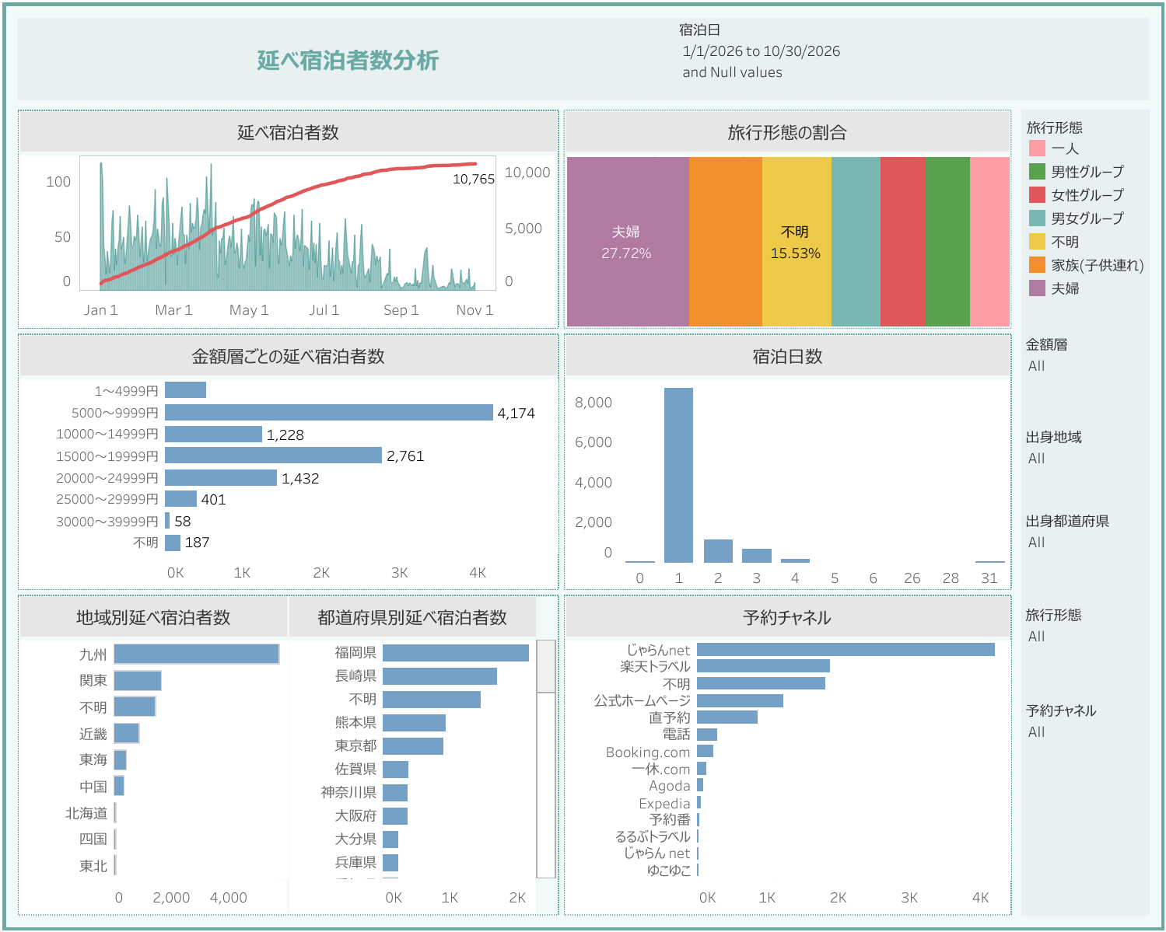
Task: Click the red 女性グループ legend swatch
Action: pyautogui.click(x=1036, y=195)
